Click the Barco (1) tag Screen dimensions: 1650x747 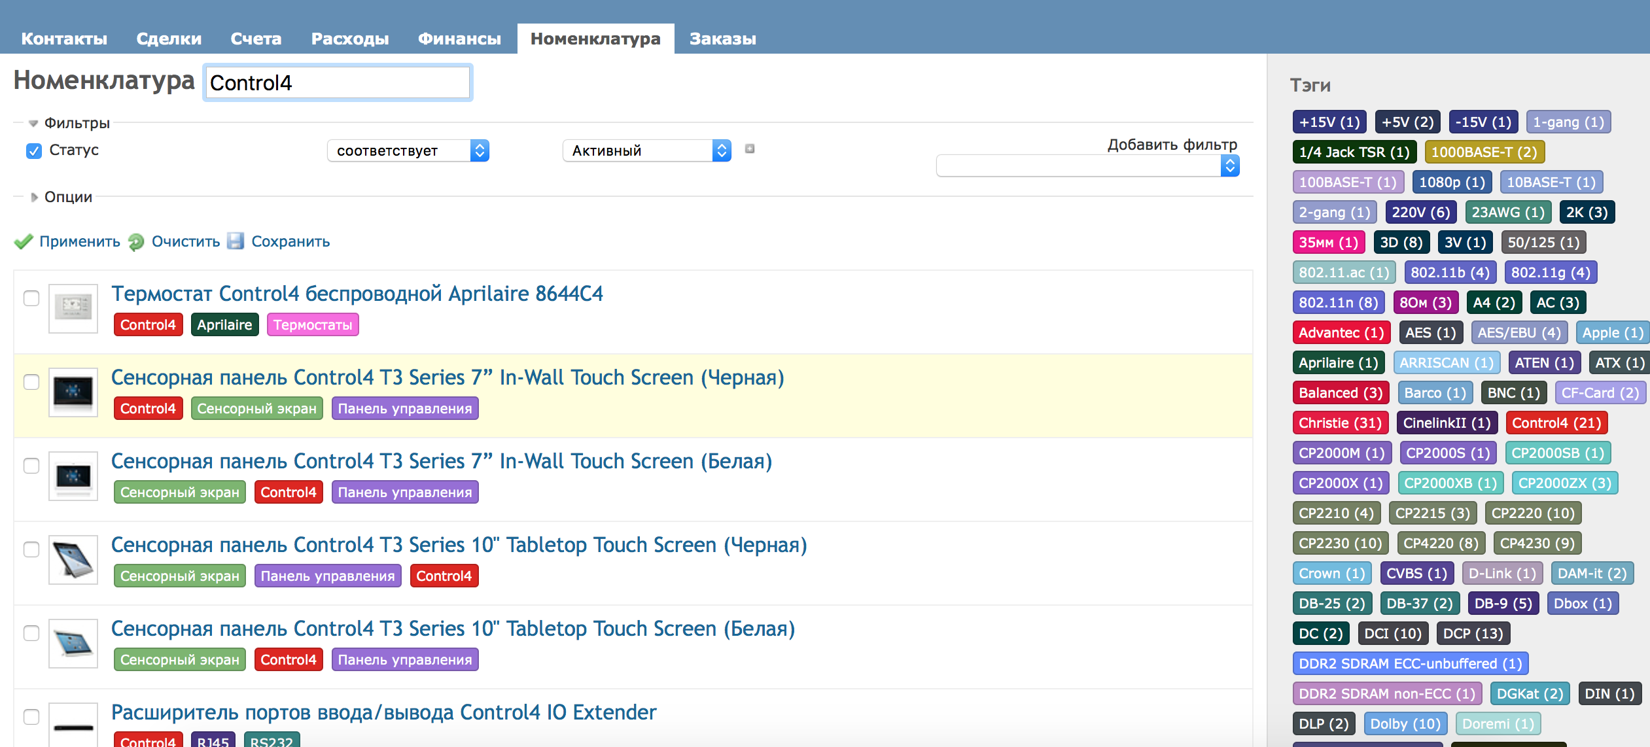[x=1435, y=393]
